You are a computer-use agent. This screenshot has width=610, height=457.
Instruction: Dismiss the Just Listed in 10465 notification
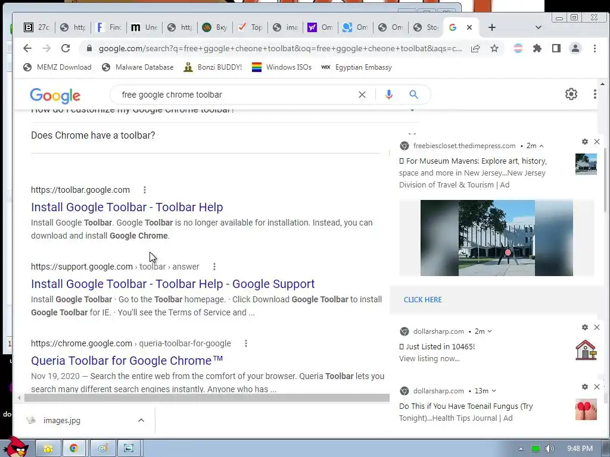(x=597, y=327)
